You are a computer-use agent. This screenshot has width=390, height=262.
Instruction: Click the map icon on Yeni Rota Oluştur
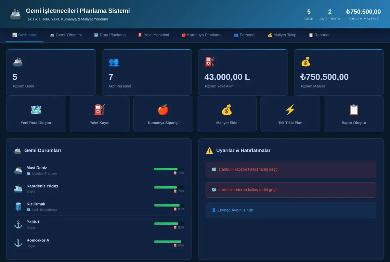point(36,110)
